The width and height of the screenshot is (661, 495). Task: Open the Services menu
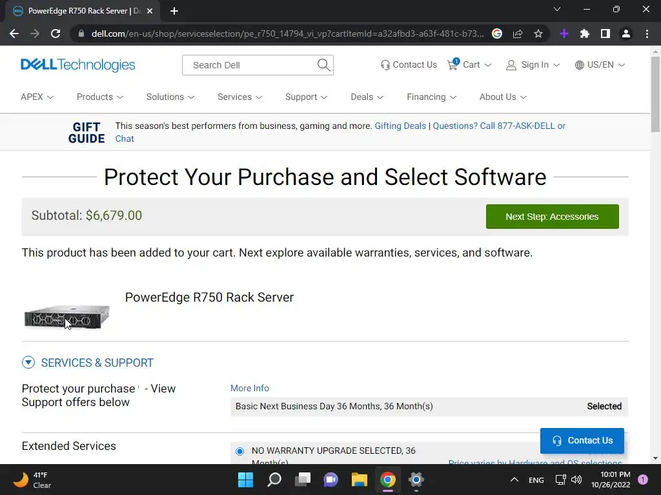pos(240,97)
